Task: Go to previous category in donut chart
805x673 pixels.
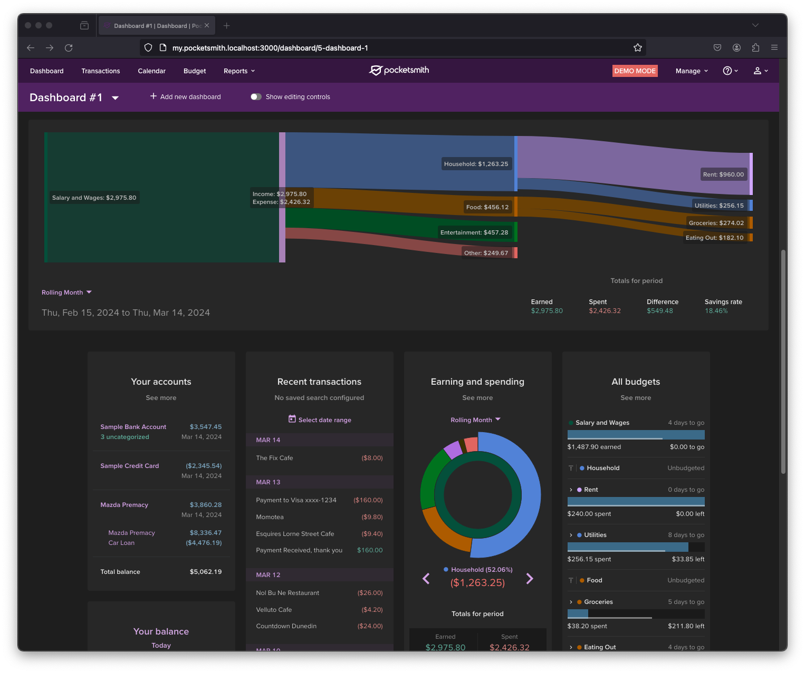Action: point(426,579)
